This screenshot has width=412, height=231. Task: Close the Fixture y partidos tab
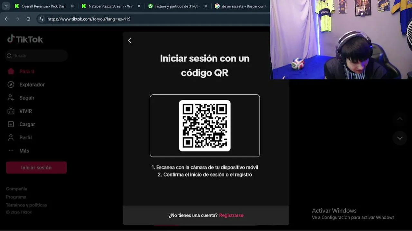coord(206,6)
